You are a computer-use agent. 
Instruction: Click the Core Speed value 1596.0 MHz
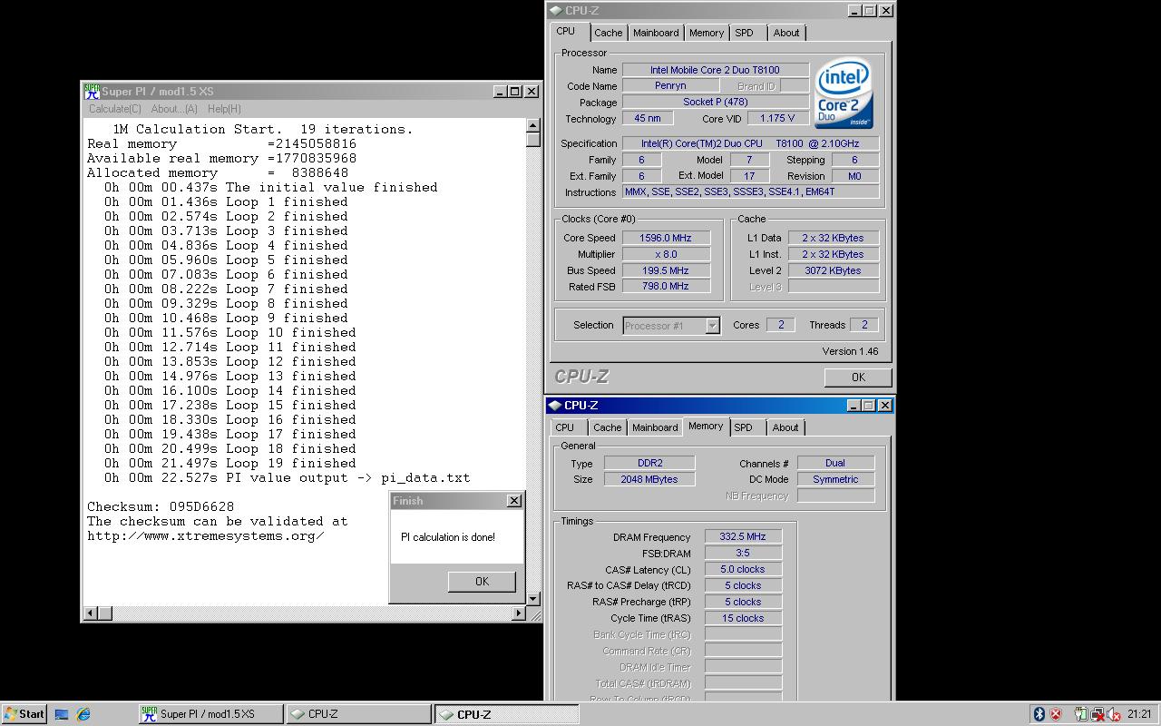click(666, 238)
